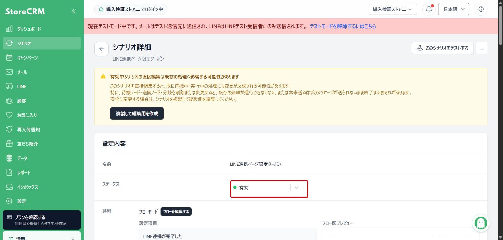Click the back arrow beside シナリオ詳細

point(102,49)
